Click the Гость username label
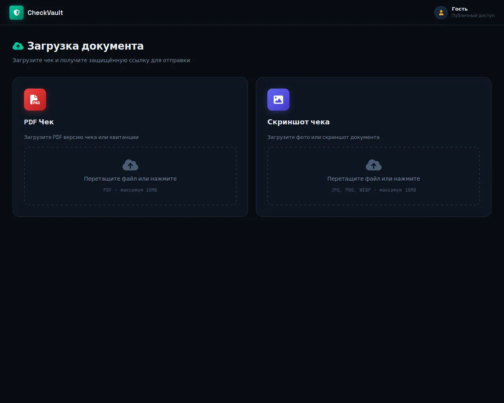 tap(460, 9)
